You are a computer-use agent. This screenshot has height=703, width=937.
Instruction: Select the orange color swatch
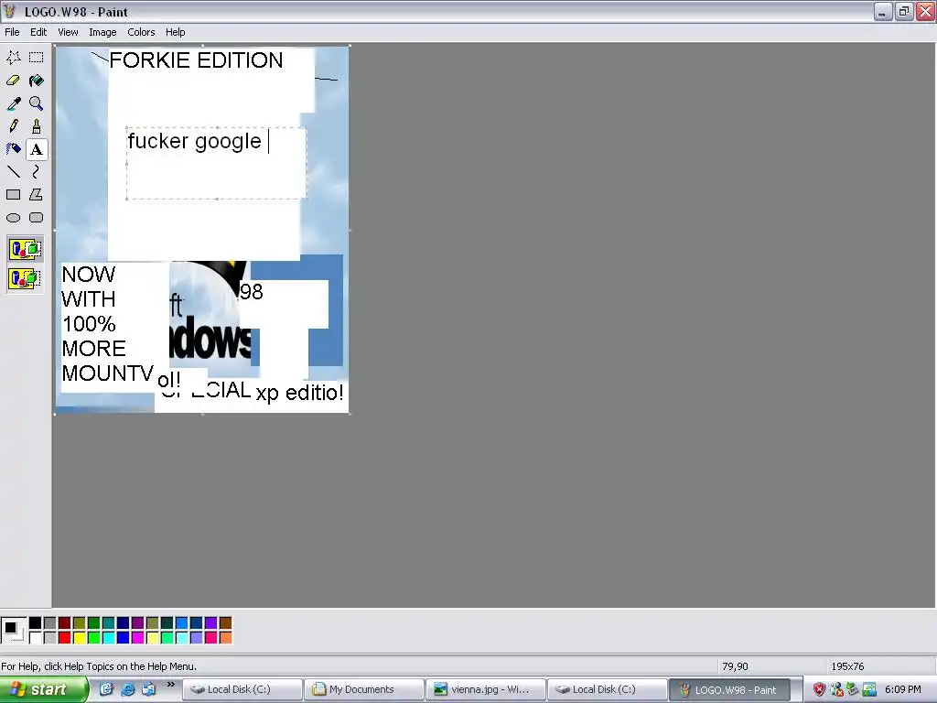226,638
